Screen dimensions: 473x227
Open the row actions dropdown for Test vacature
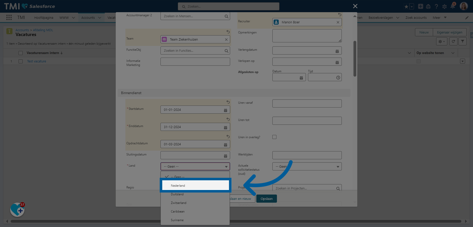tap(463, 61)
